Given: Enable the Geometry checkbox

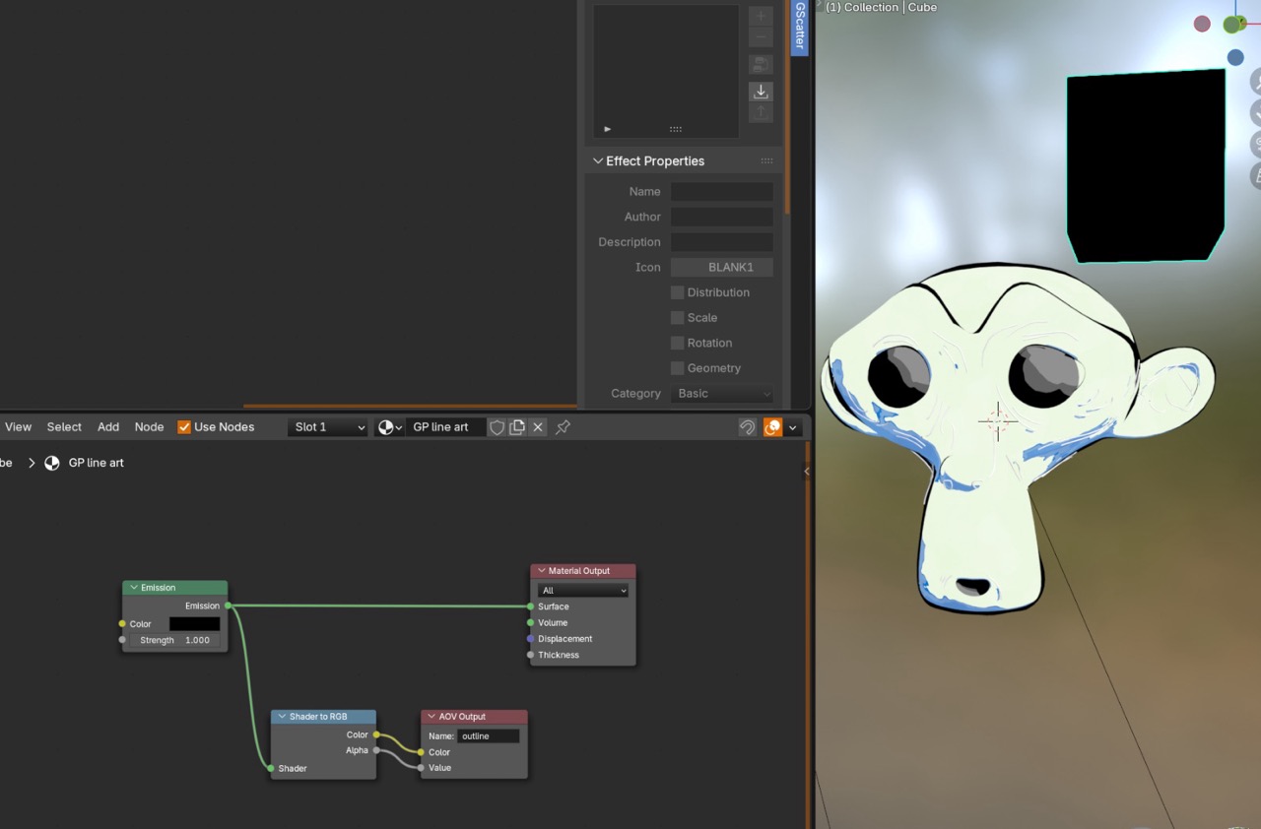Looking at the screenshot, I should point(677,368).
